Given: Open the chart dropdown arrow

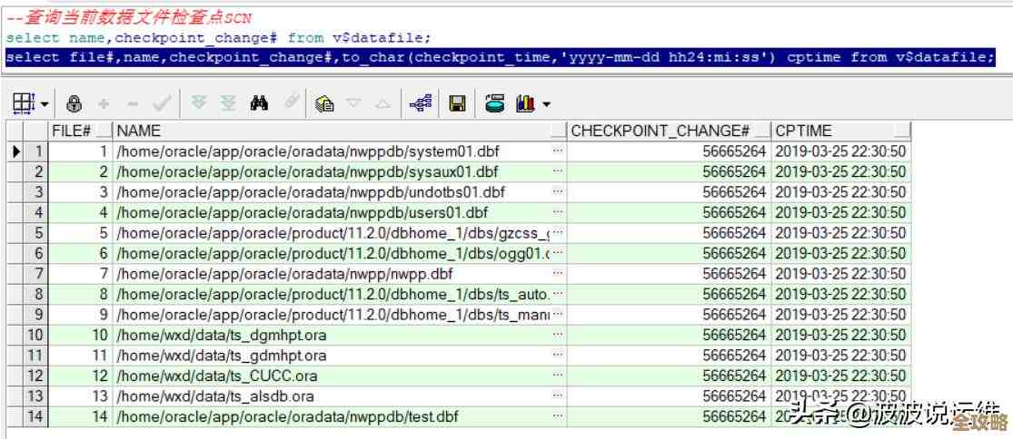Looking at the screenshot, I should tap(546, 104).
